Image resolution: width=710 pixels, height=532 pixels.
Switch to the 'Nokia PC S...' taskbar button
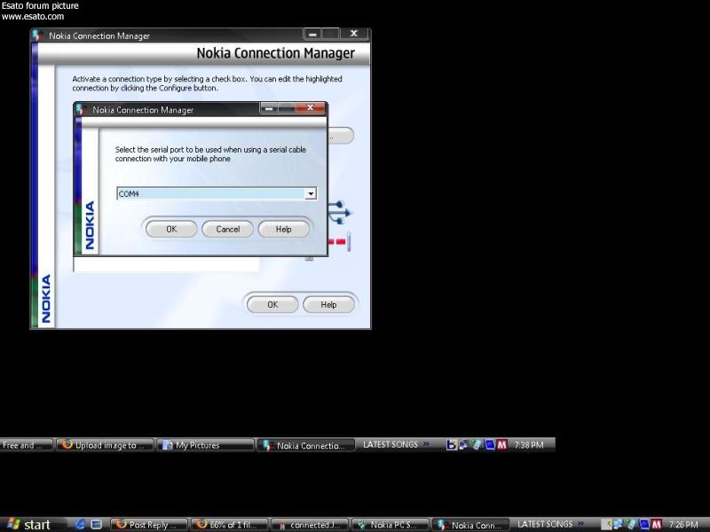coord(390,525)
